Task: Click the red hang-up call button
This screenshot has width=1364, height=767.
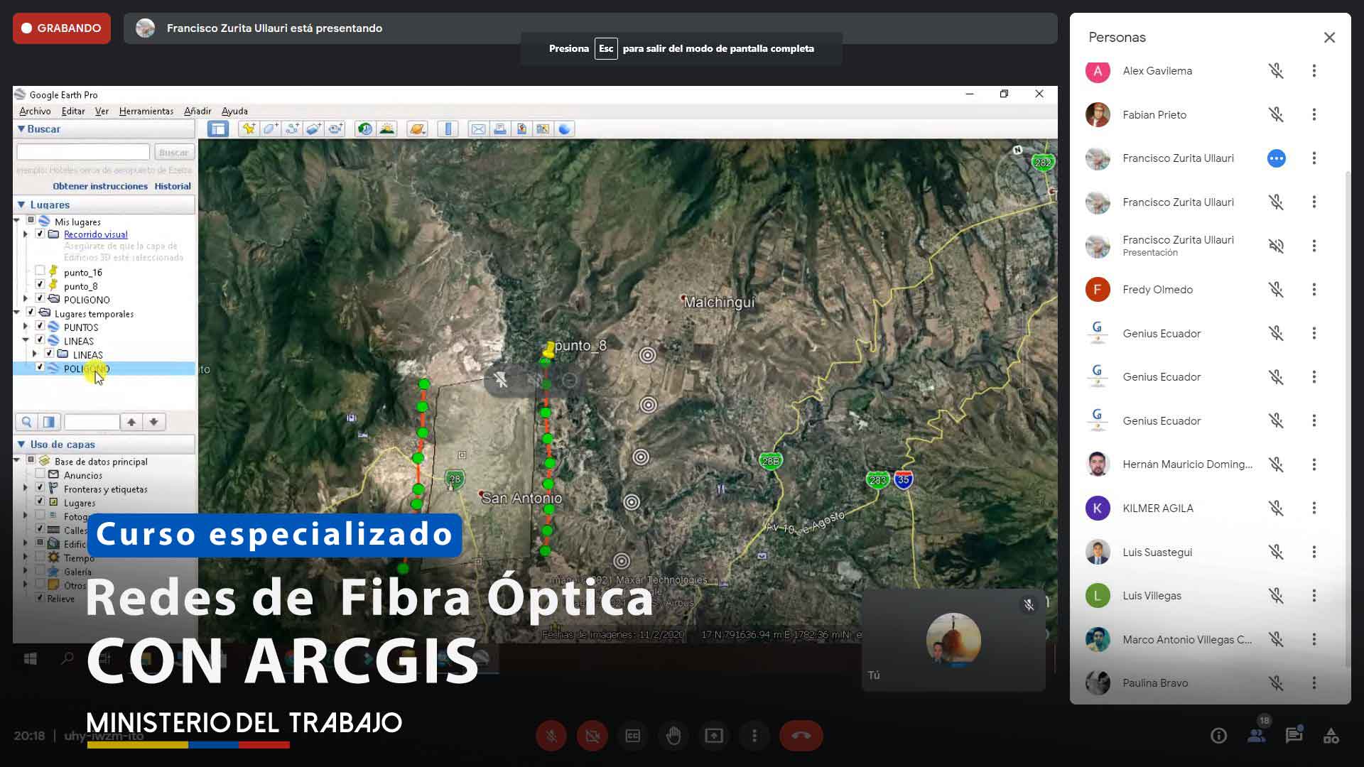Action: coord(801,736)
